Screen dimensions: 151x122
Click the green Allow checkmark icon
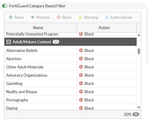click(x=11, y=17)
